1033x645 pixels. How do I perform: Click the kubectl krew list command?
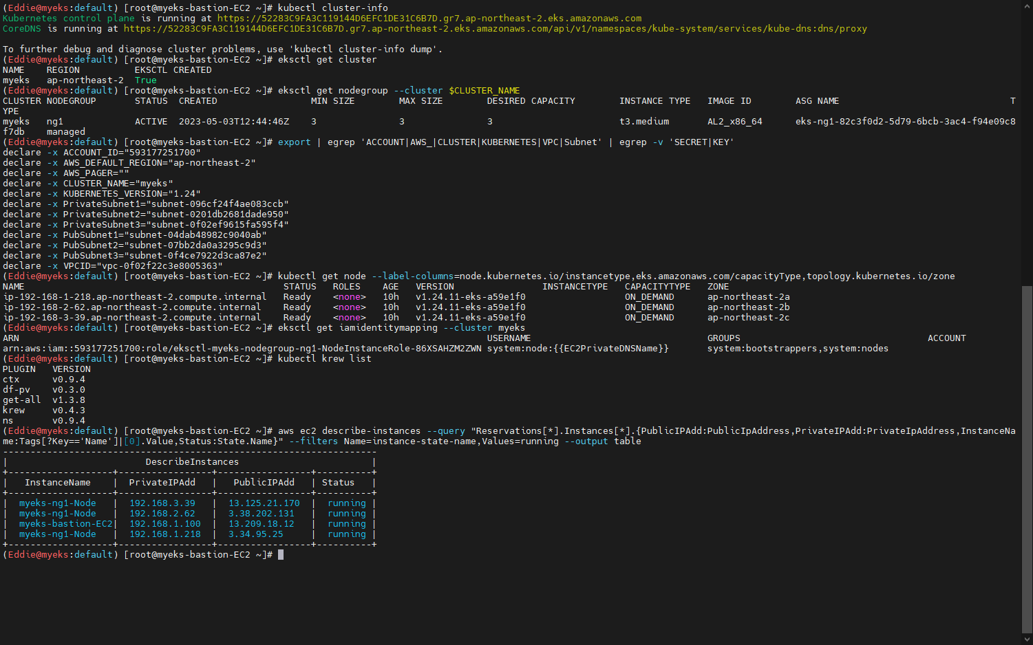[325, 359]
